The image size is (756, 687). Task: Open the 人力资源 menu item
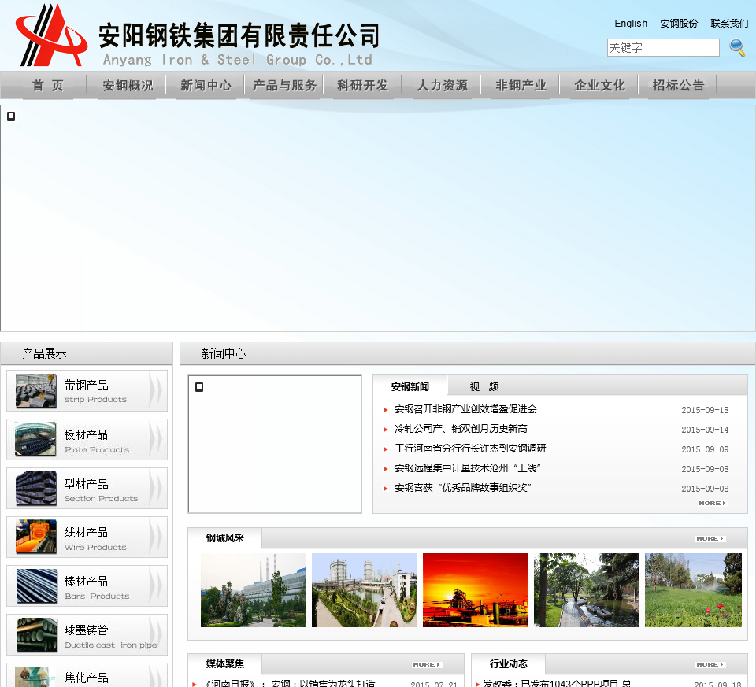click(442, 86)
